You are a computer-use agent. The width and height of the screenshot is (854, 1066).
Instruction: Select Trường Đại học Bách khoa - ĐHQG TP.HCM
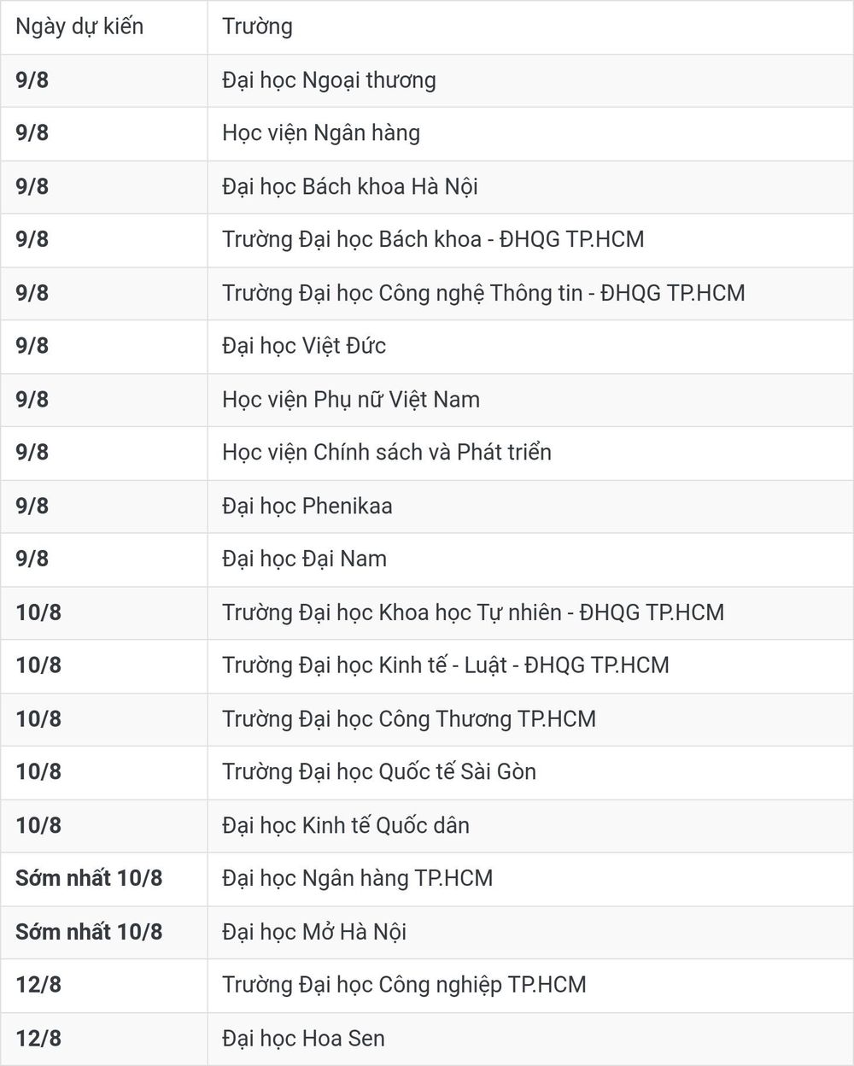pyautogui.click(x=433, y=239)
